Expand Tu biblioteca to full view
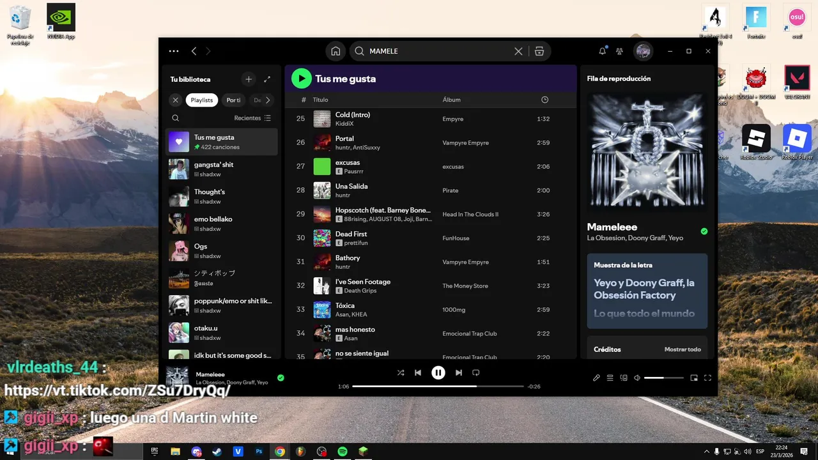818x460 pixels. pos(267,79)
